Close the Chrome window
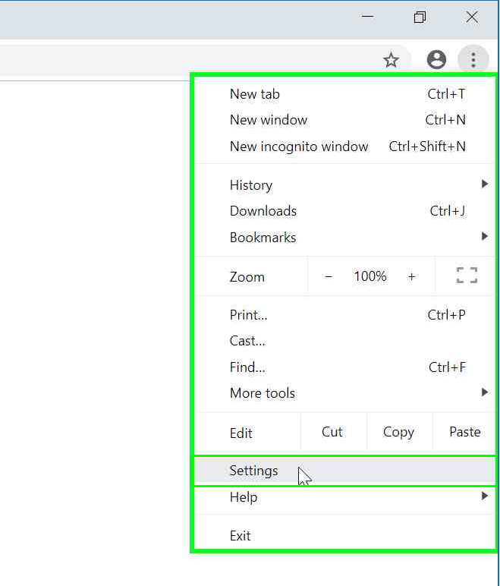 click(x=472, y=17)
